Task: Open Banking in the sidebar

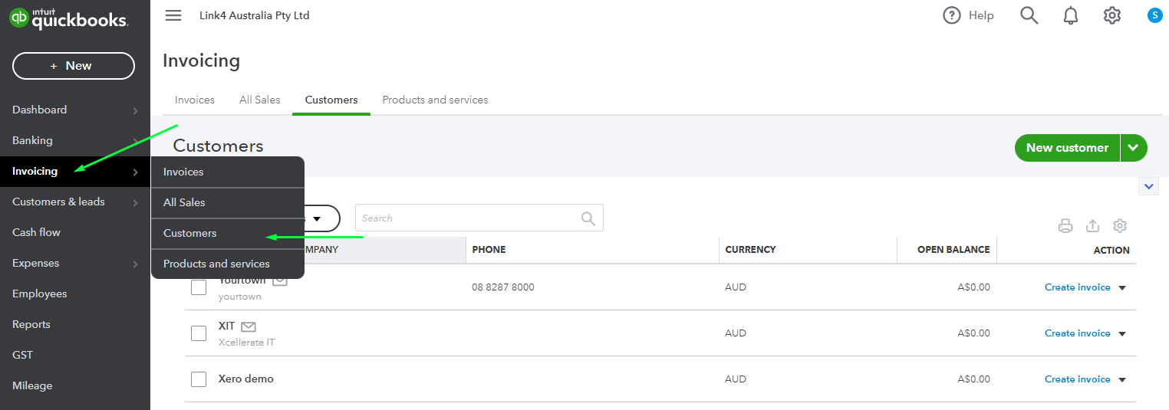Action: coord(75,140)
